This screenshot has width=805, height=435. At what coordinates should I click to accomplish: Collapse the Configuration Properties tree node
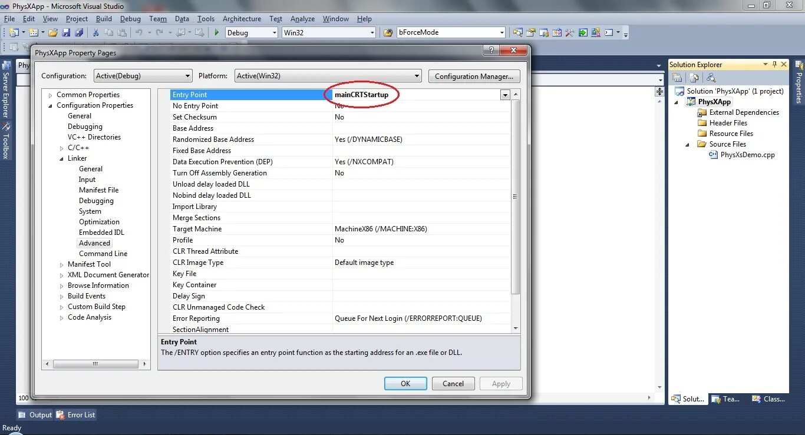pyautogui.click(x=51, y=106)
